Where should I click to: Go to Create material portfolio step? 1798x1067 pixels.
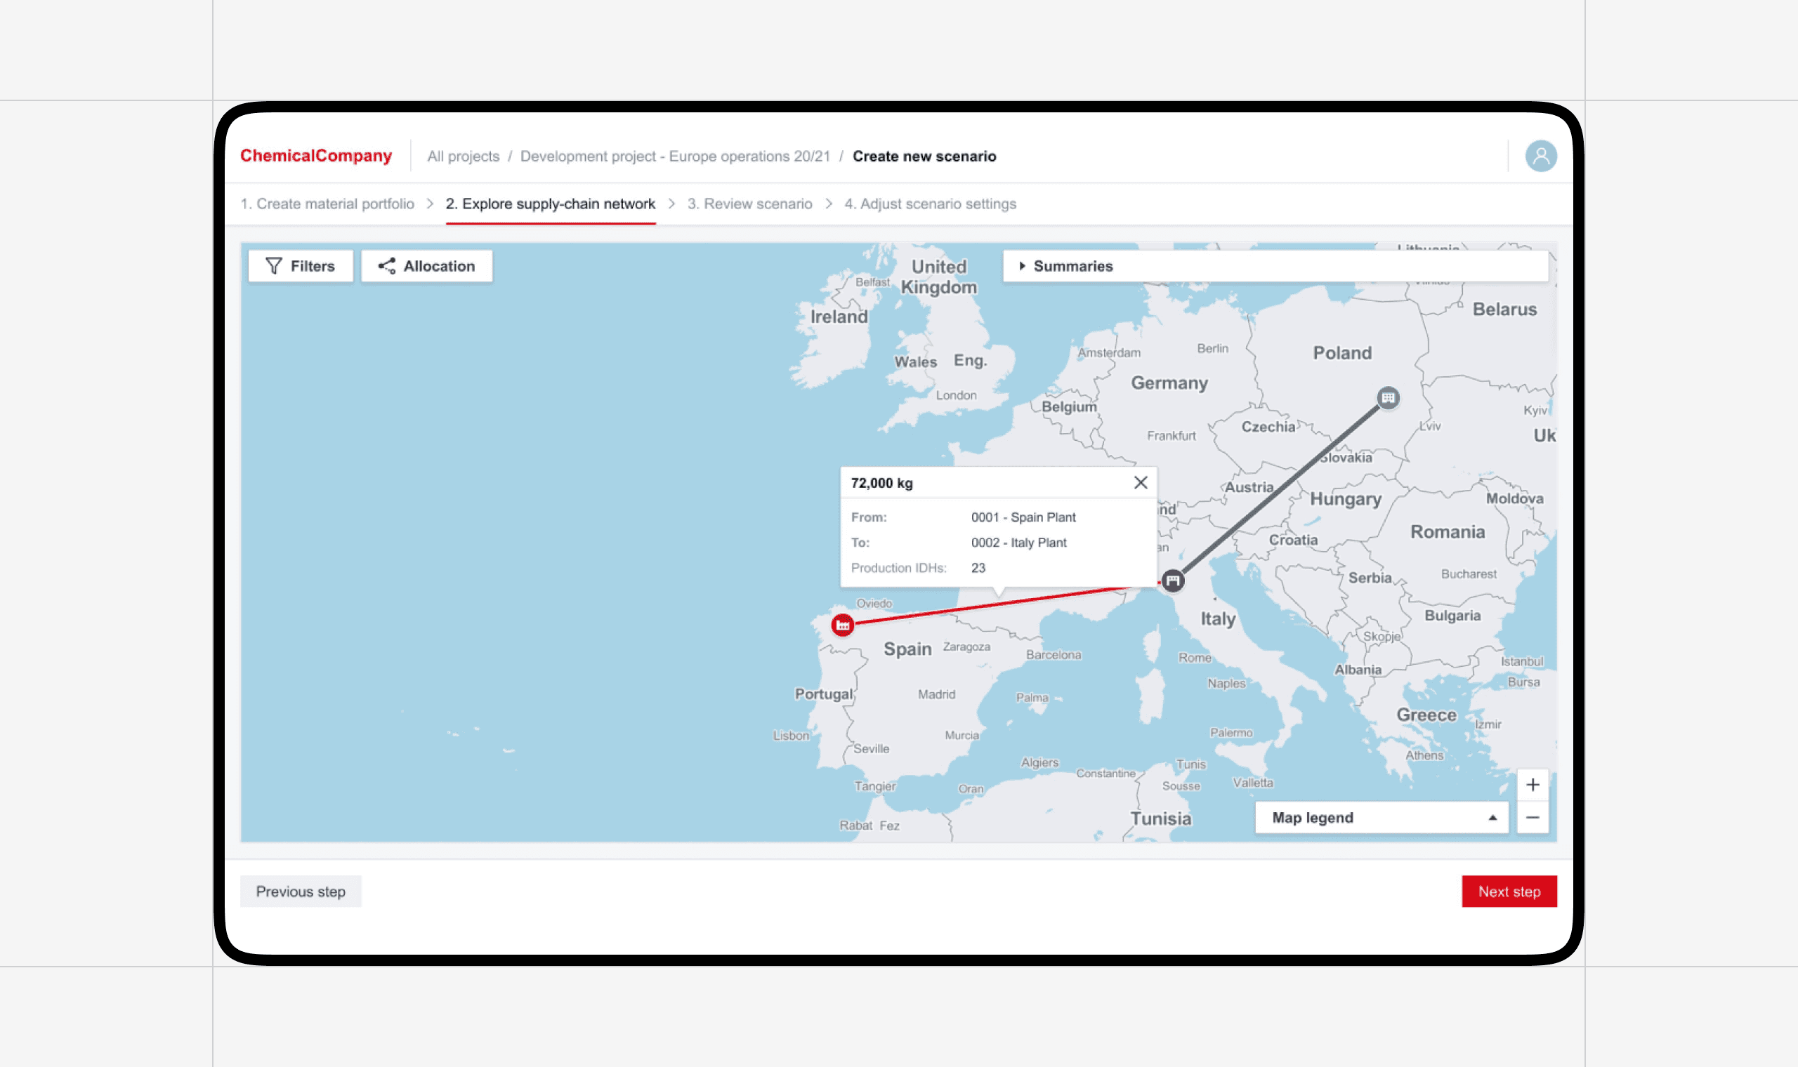pos(327,204)
